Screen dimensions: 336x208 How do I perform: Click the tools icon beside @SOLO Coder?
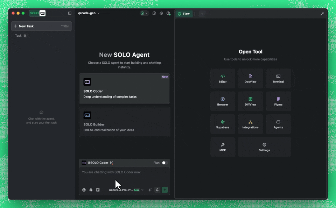click(111, 163)
